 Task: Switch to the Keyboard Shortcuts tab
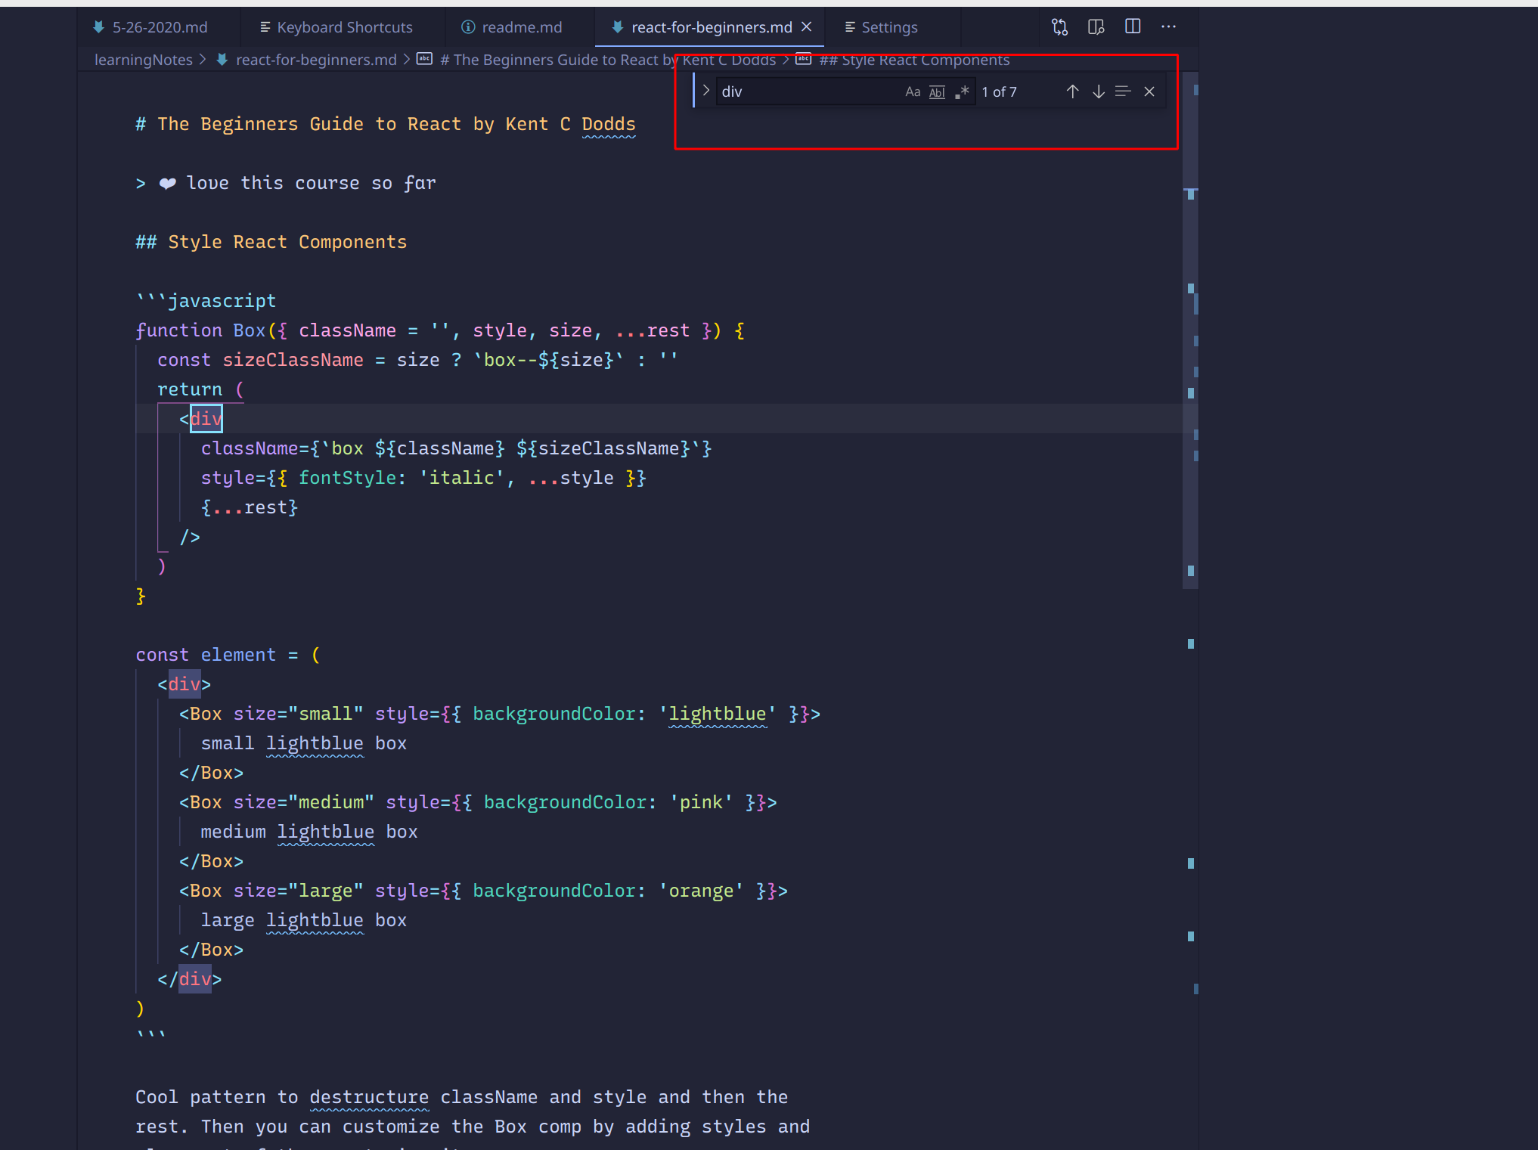click(344, 27)
